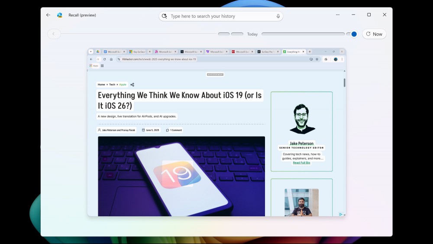This screenshot has width=433, height=244.
Task: Select the long timeline segment after Today
Action: coord(303,34)
